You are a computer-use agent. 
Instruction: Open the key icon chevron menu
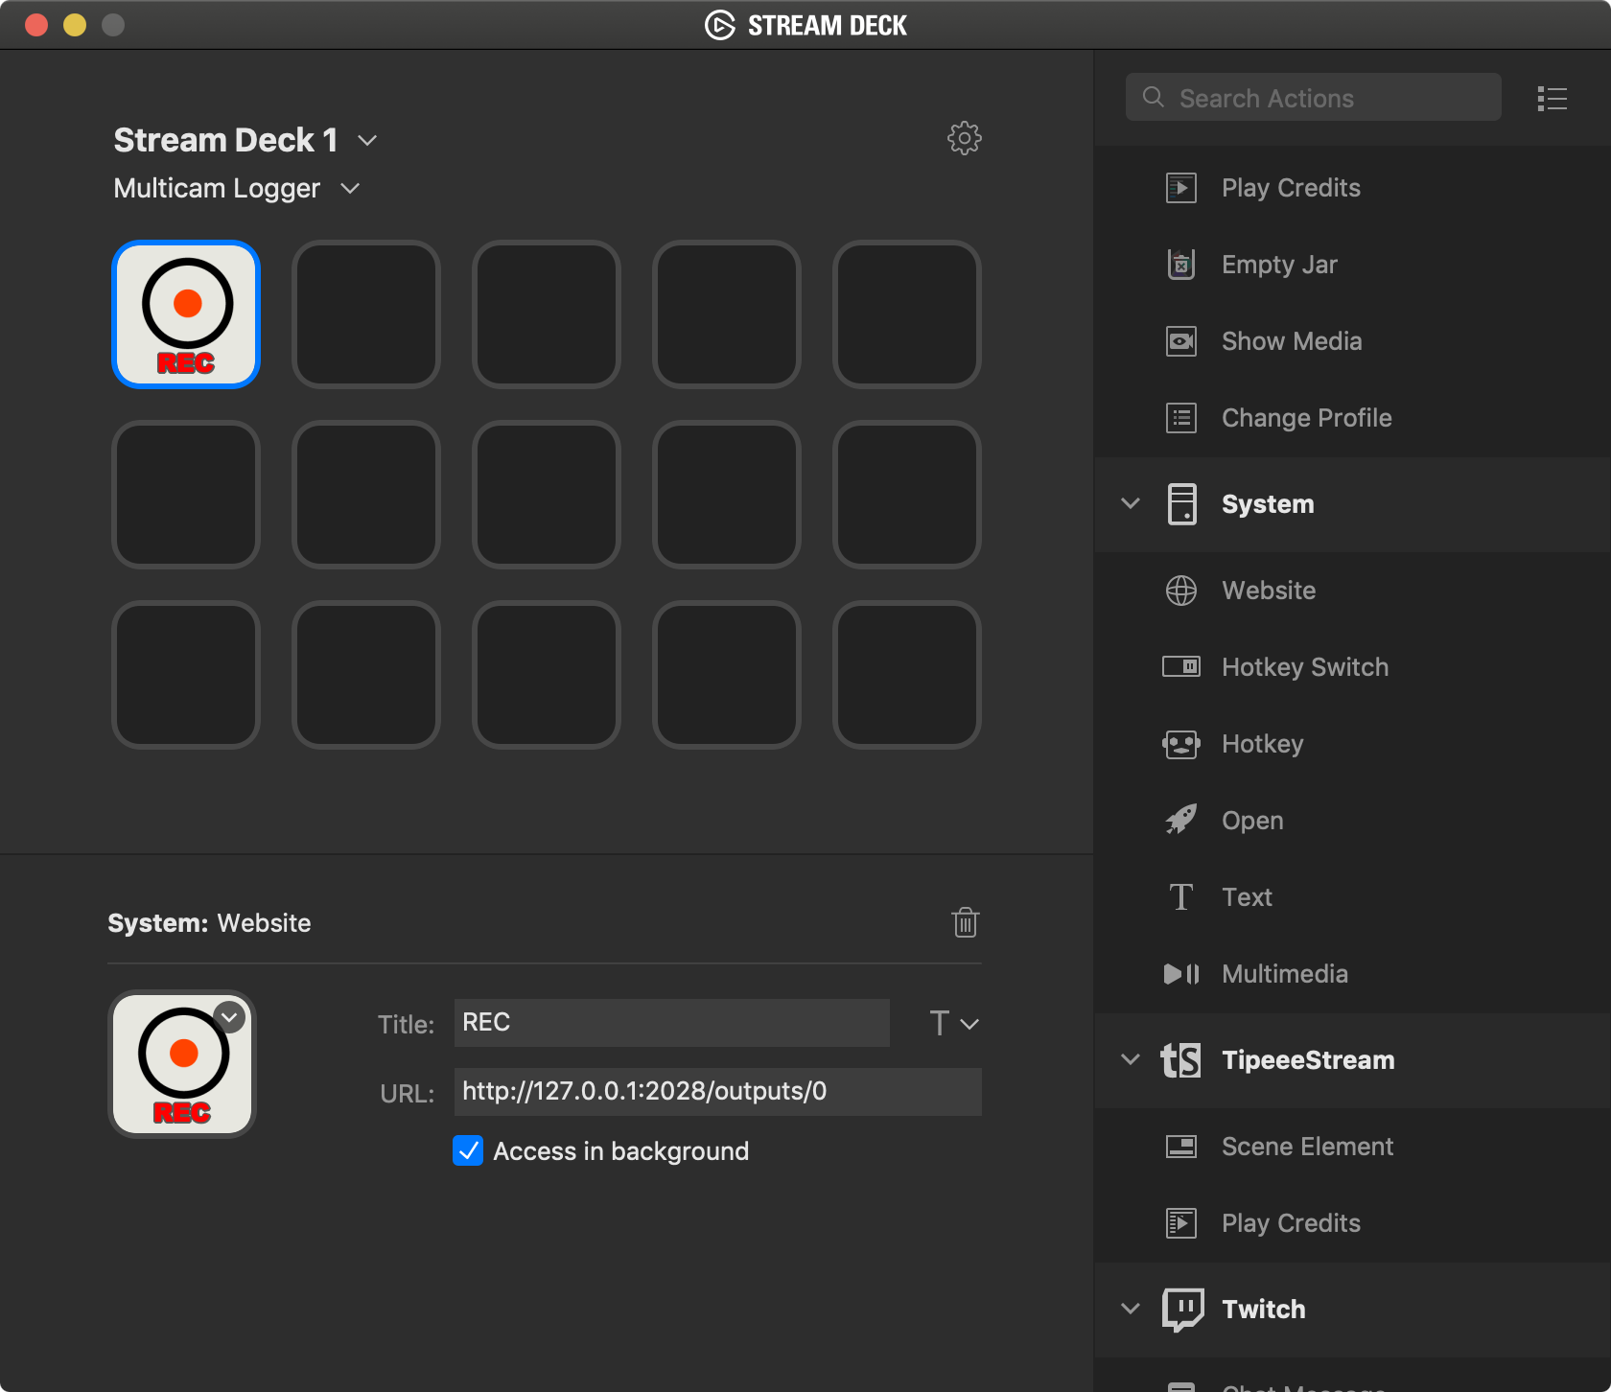(x=230, y=1017)
